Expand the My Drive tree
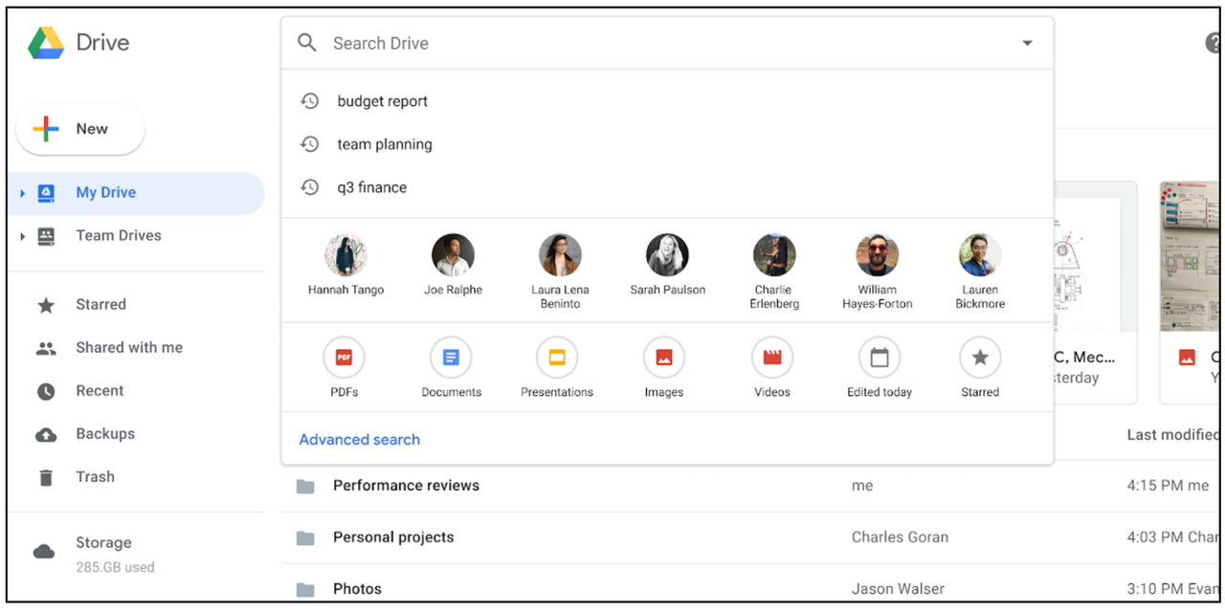 pos(22,193)
